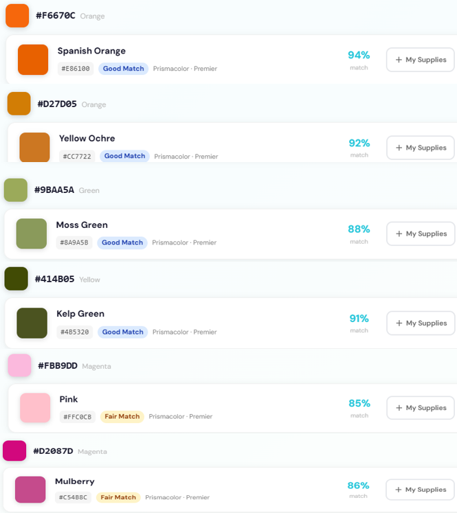The width and height of the screenshot is (457, 513).
Task: Click the Kelp Green pencil swatch
Action: (x=32, y=323)
